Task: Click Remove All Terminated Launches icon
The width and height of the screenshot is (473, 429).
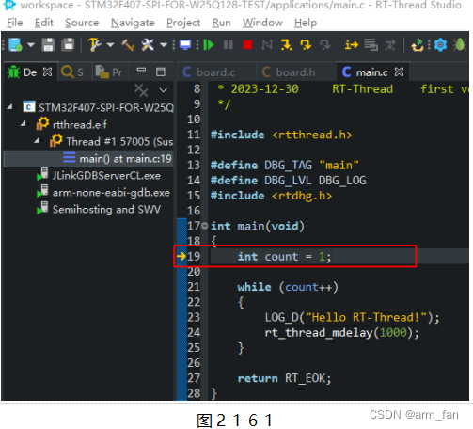Action: (141, 90)
